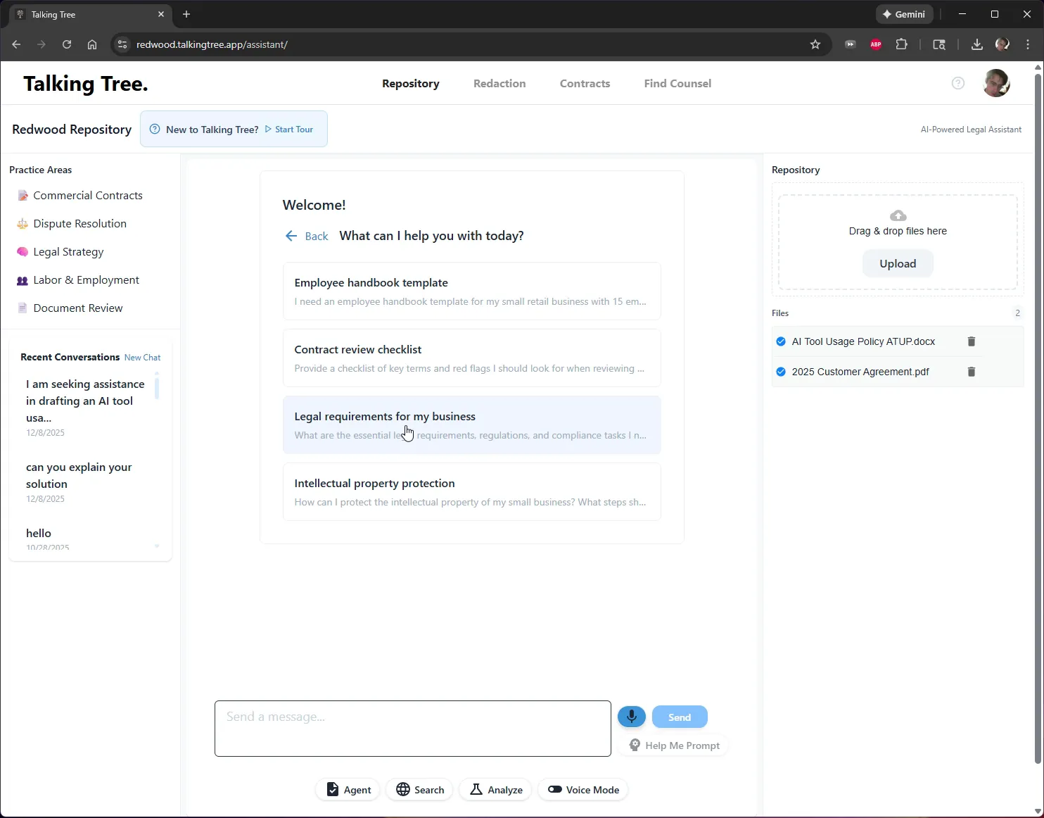
Task: Click the Search mode button
Action: point(420,790)
